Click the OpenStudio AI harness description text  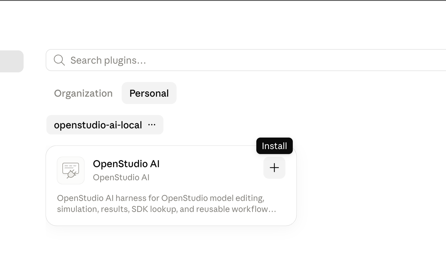167,204
